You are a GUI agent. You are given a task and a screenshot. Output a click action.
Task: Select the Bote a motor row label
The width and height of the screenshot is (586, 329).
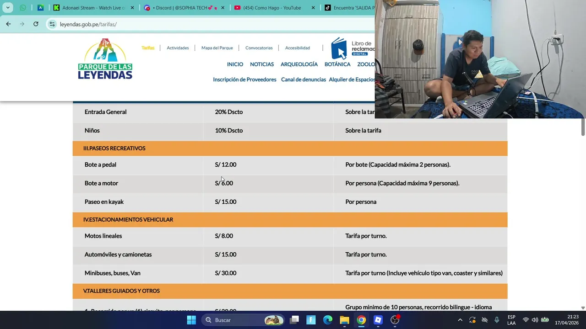tap(101, 183)
